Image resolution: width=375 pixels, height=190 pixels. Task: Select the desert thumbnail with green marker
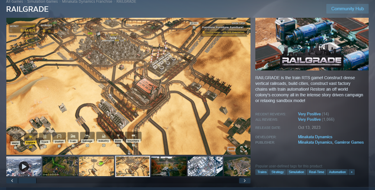(96, 166)
